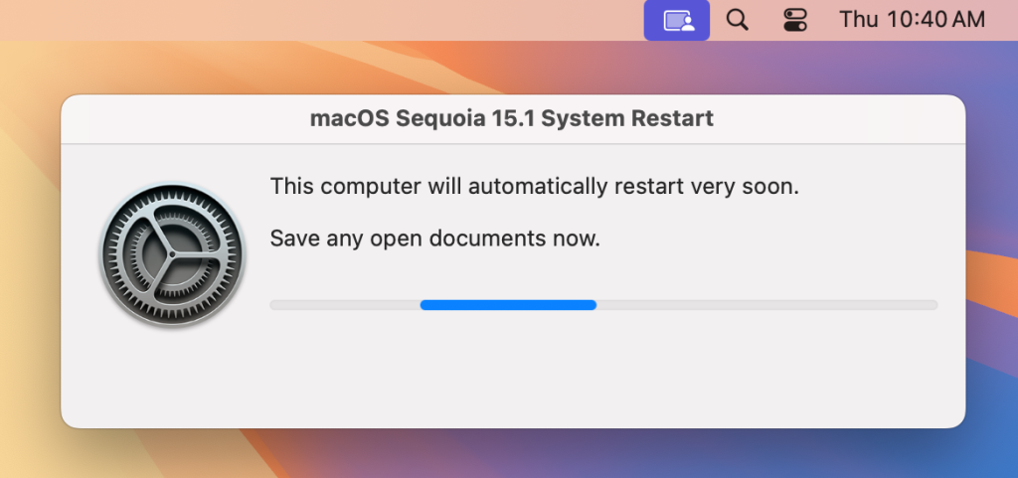The image size is (1018, 478).
Task: Click gray progress track right of blue segment
Action: pos(765,305)
